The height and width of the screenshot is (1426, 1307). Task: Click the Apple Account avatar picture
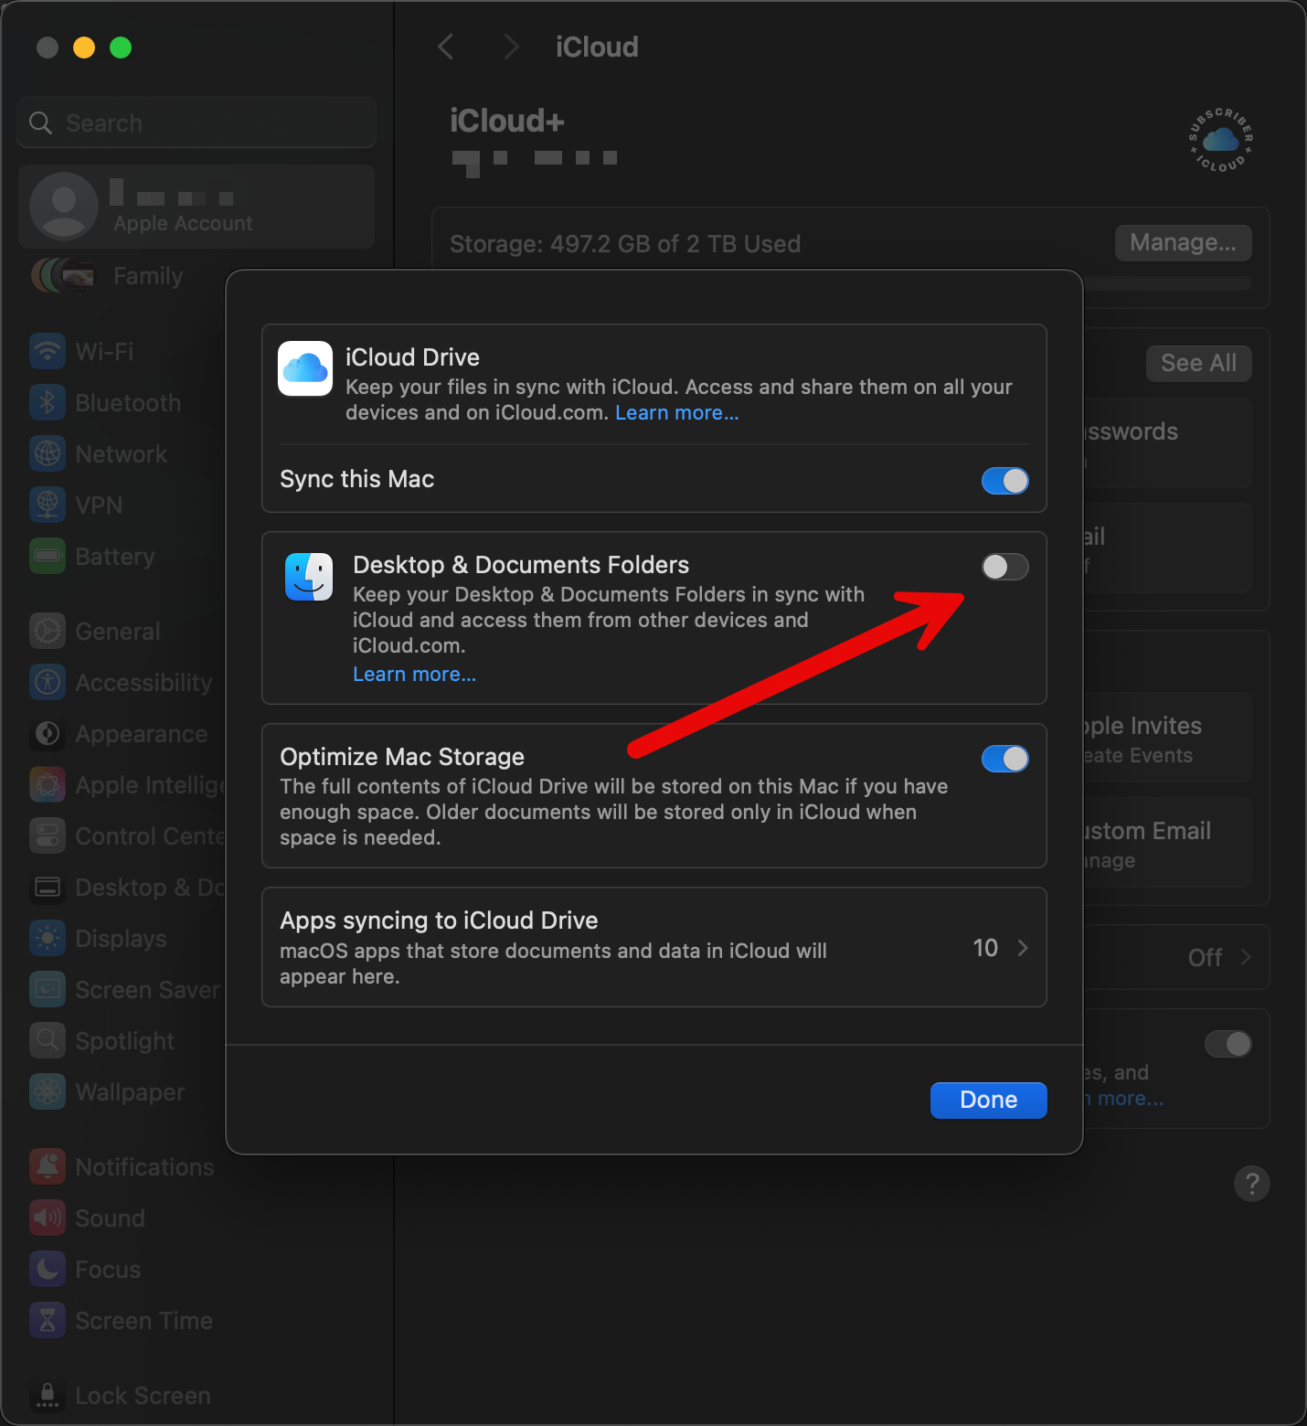[x=64, y=207]
